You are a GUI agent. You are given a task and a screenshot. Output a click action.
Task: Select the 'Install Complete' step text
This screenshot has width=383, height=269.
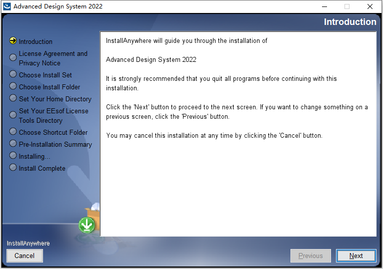coord(42,168)
